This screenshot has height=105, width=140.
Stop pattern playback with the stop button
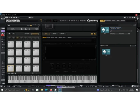point(10,34)
